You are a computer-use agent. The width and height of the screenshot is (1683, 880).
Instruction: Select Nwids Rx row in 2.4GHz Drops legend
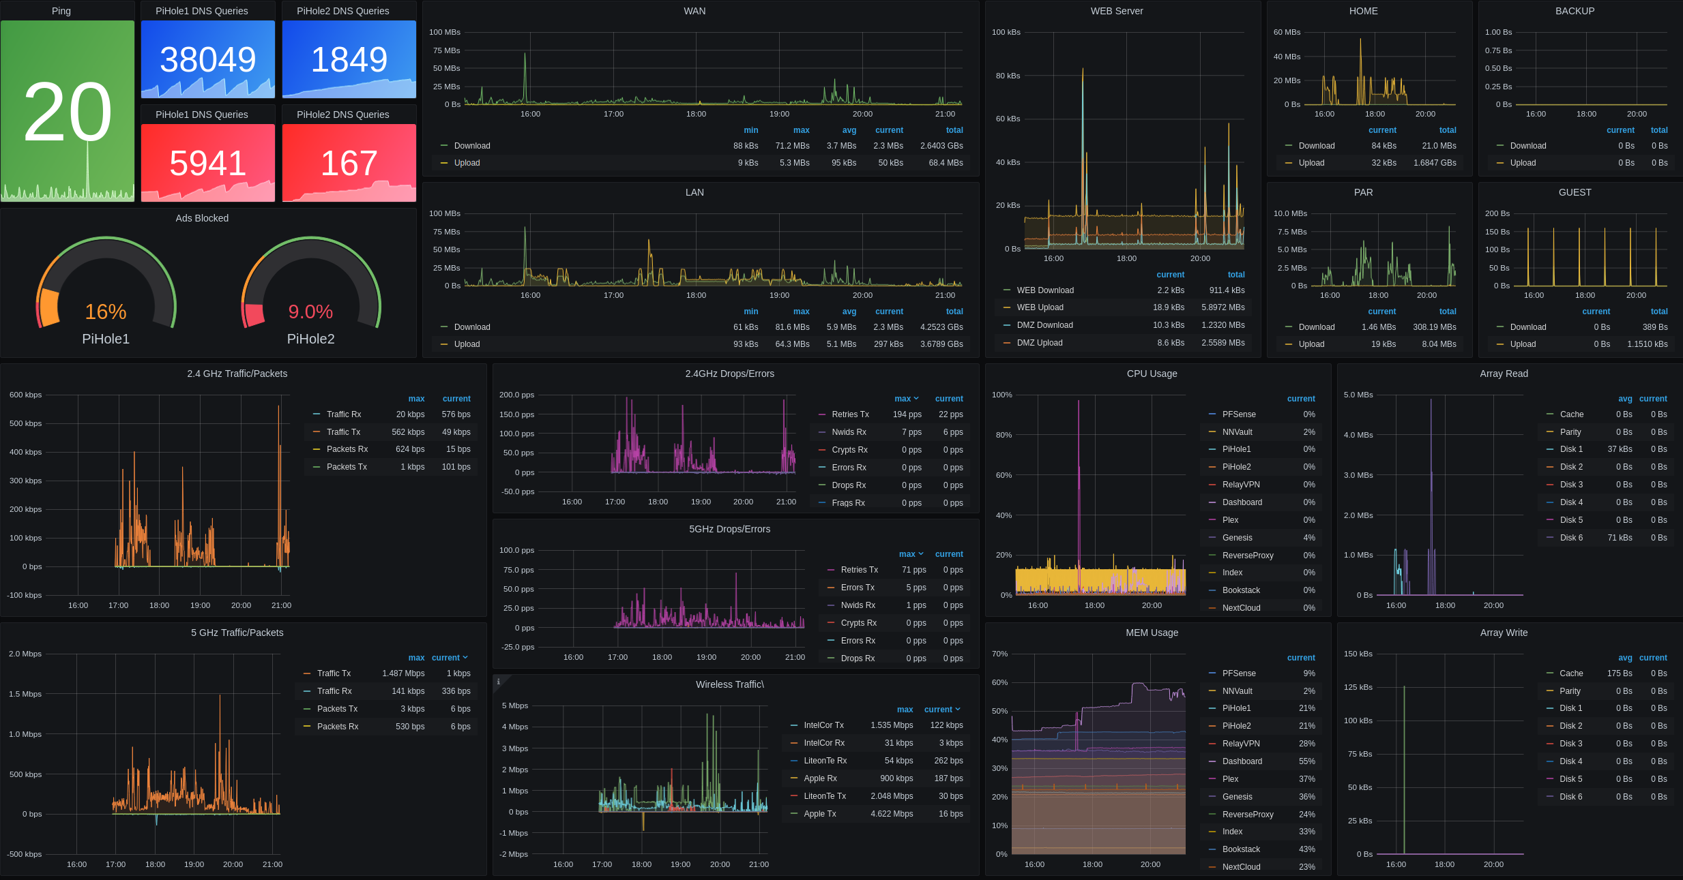[x=890, y=432]
